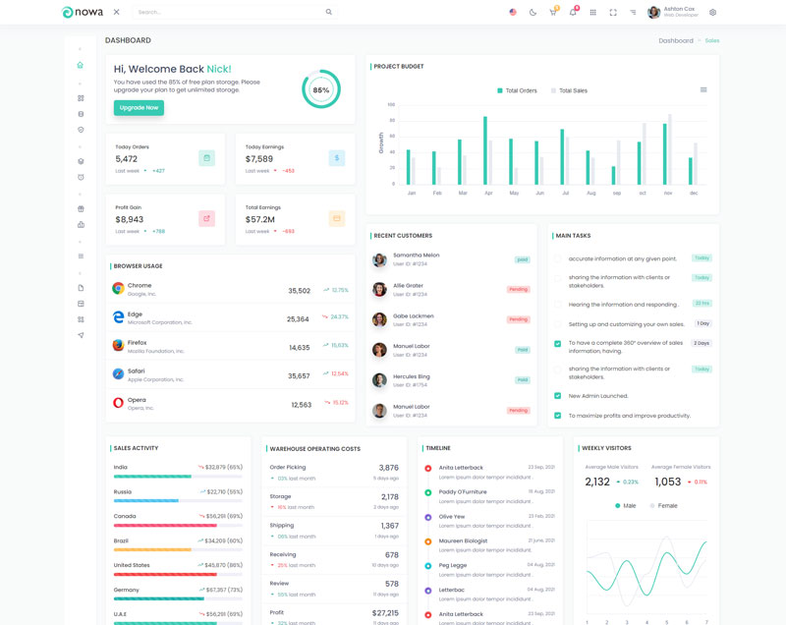This screenshot has width=786, height=625.
Task: Open the apps grid icon in header
Action: pyautogui.click(x=592, y=13)
